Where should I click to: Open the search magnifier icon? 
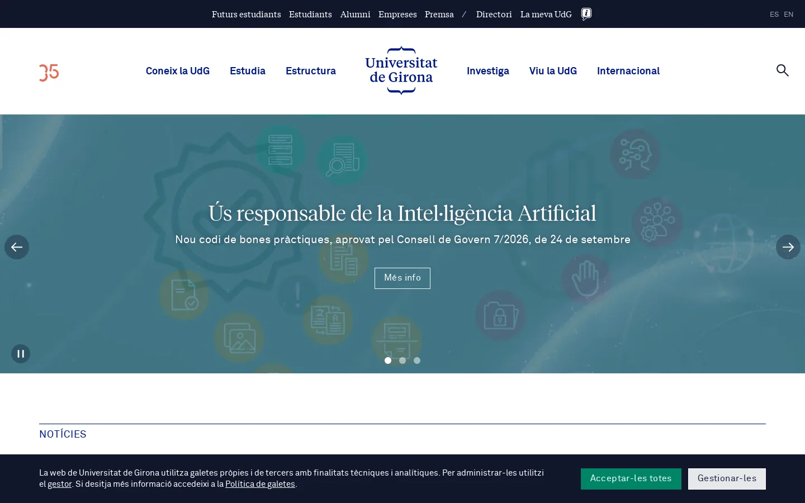(783, 70)
